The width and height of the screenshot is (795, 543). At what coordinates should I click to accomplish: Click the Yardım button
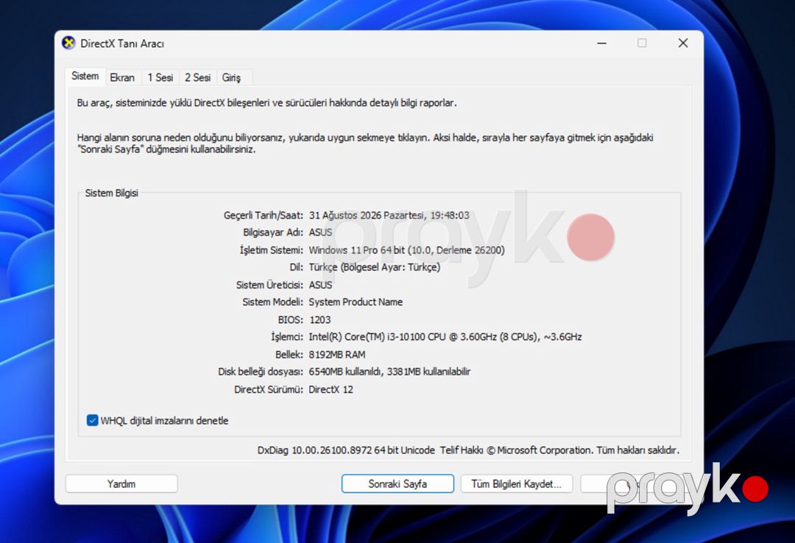tap(121, 483)
